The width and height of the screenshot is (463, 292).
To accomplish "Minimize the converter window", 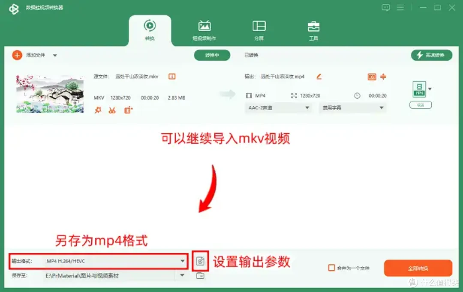I will point(423,7).
